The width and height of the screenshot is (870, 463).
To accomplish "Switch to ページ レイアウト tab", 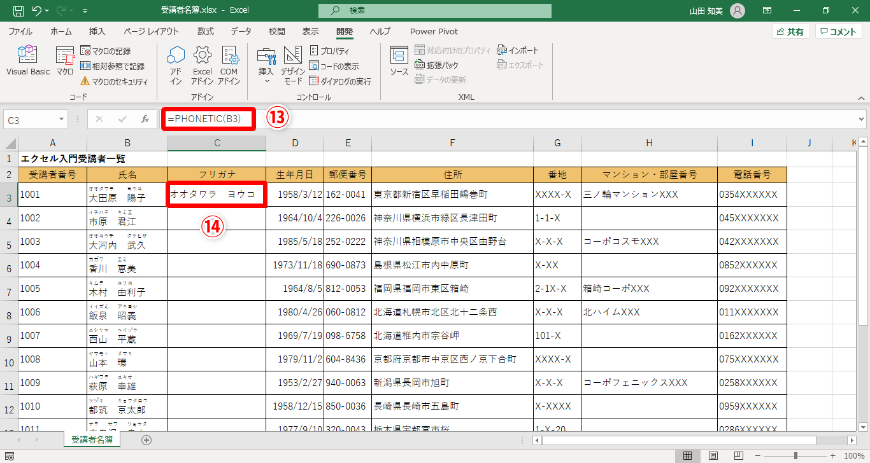I will (151, 31).
